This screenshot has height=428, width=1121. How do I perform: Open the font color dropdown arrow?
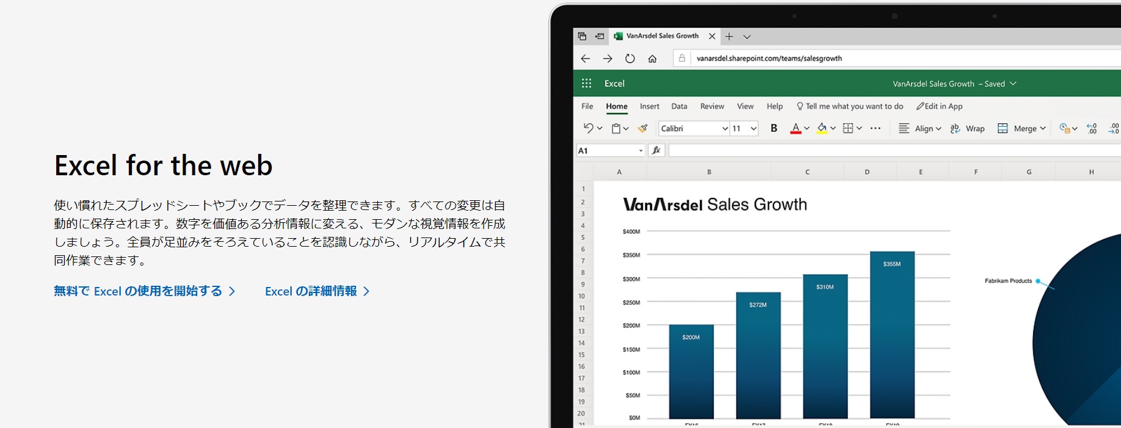(x=807, y=128)
